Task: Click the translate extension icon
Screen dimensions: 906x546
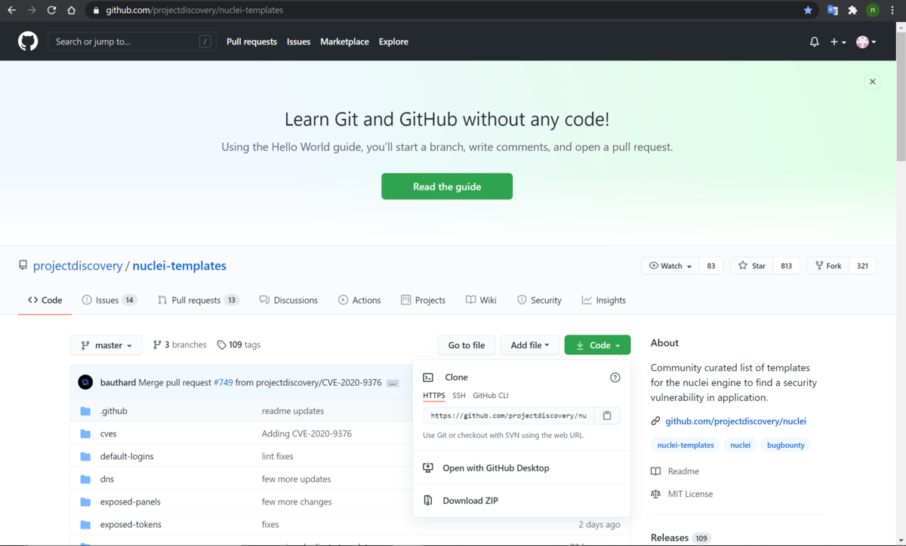Action: pyautogui.click(x=832, y=10)
